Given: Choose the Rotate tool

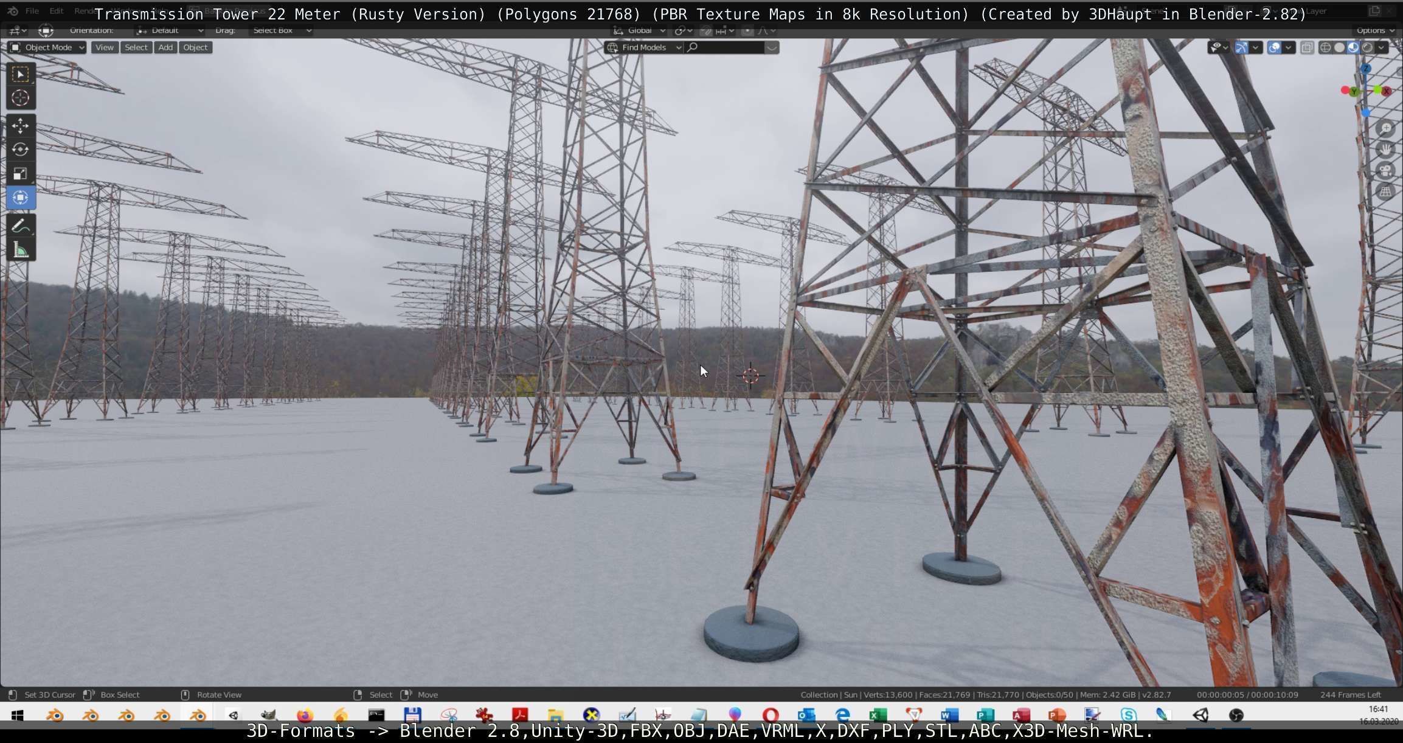Looking at the screenshot, I should [20, 150].
